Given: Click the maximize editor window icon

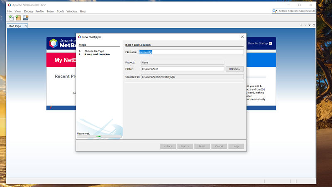Looking at the screenshot, I should (x=314, y=26).
